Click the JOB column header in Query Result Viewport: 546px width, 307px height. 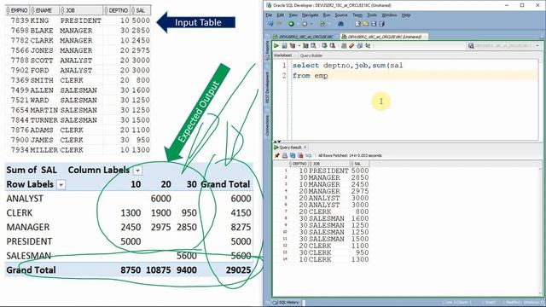coord(329,164)
